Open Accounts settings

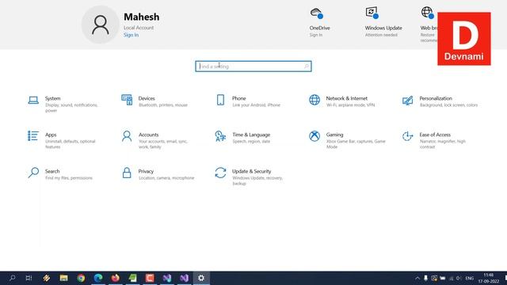point(154,140)
